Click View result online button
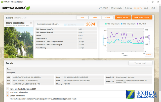The height and width of the screenshot is (102, 161). [x=142, y=17]
